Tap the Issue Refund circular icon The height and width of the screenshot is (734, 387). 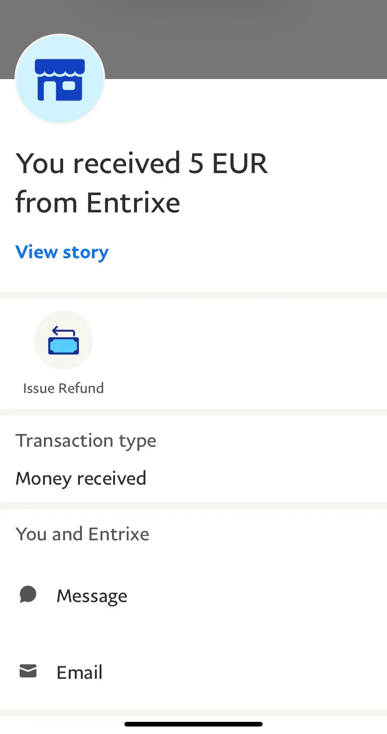tap(64, 340)
